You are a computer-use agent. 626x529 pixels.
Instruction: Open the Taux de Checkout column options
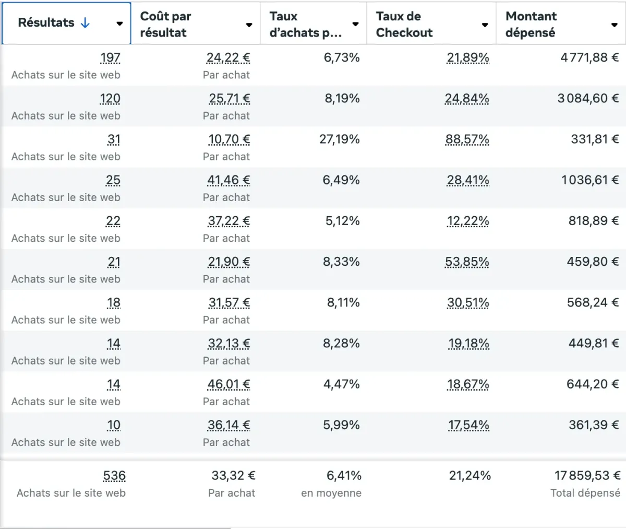click(485, 25)
